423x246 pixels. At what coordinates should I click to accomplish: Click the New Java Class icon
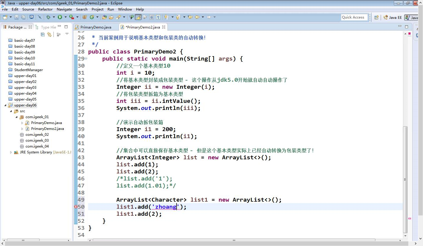pyautogui.click(x=92, y=17)
